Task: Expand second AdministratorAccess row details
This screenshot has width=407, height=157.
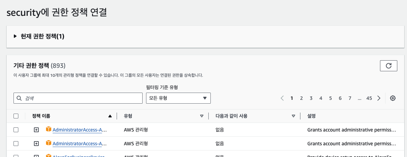Action: pos(36,144)
